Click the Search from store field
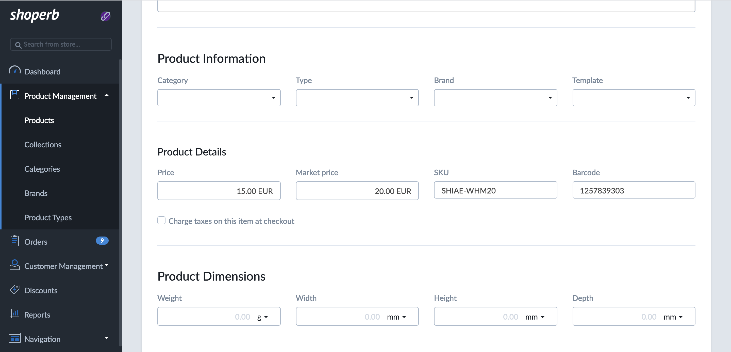 tap(61, 45)
